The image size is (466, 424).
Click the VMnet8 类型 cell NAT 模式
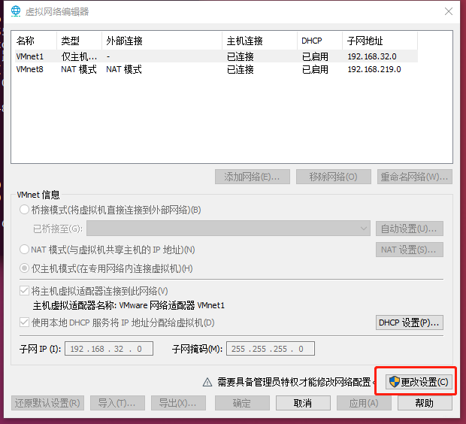[x=79, y=69]
